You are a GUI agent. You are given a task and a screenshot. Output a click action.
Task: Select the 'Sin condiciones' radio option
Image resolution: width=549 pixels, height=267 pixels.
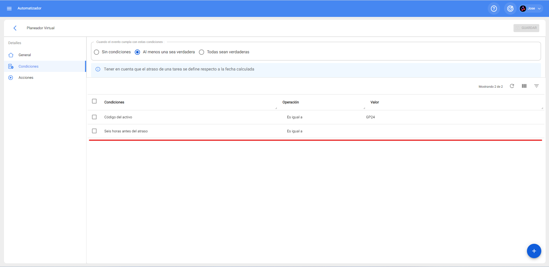[97, 52]
